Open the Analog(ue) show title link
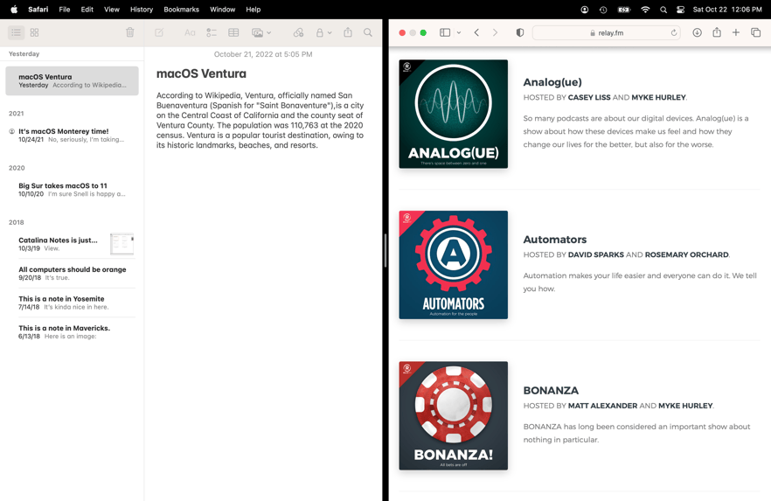The width and height of the screenshot is (771, 501). click(552, 82)
